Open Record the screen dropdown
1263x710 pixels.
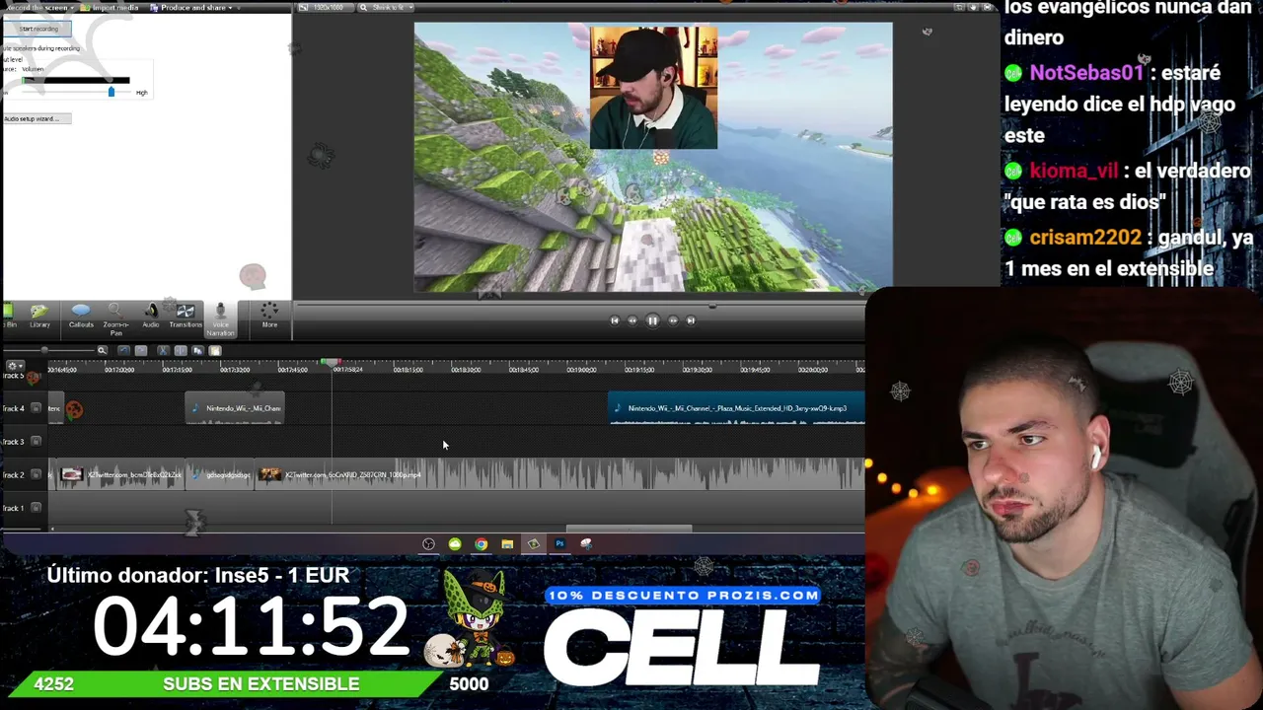(x=39, y=8)
